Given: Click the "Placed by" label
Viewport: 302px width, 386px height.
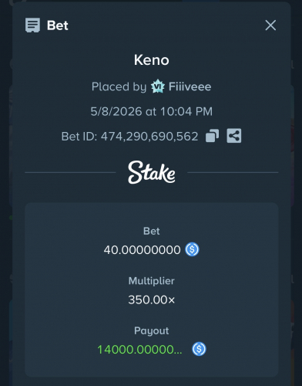Looking at the screenshot, I should [119, 86].
